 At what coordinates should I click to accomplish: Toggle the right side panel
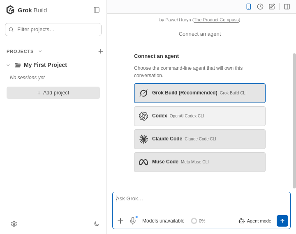(x=287, y=7)
